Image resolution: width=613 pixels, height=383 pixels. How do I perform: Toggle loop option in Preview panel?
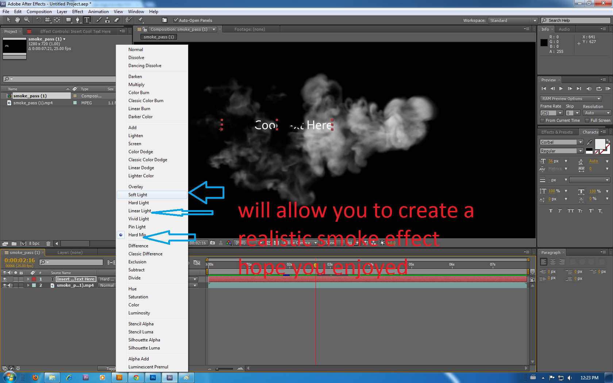tap(599, 89)
